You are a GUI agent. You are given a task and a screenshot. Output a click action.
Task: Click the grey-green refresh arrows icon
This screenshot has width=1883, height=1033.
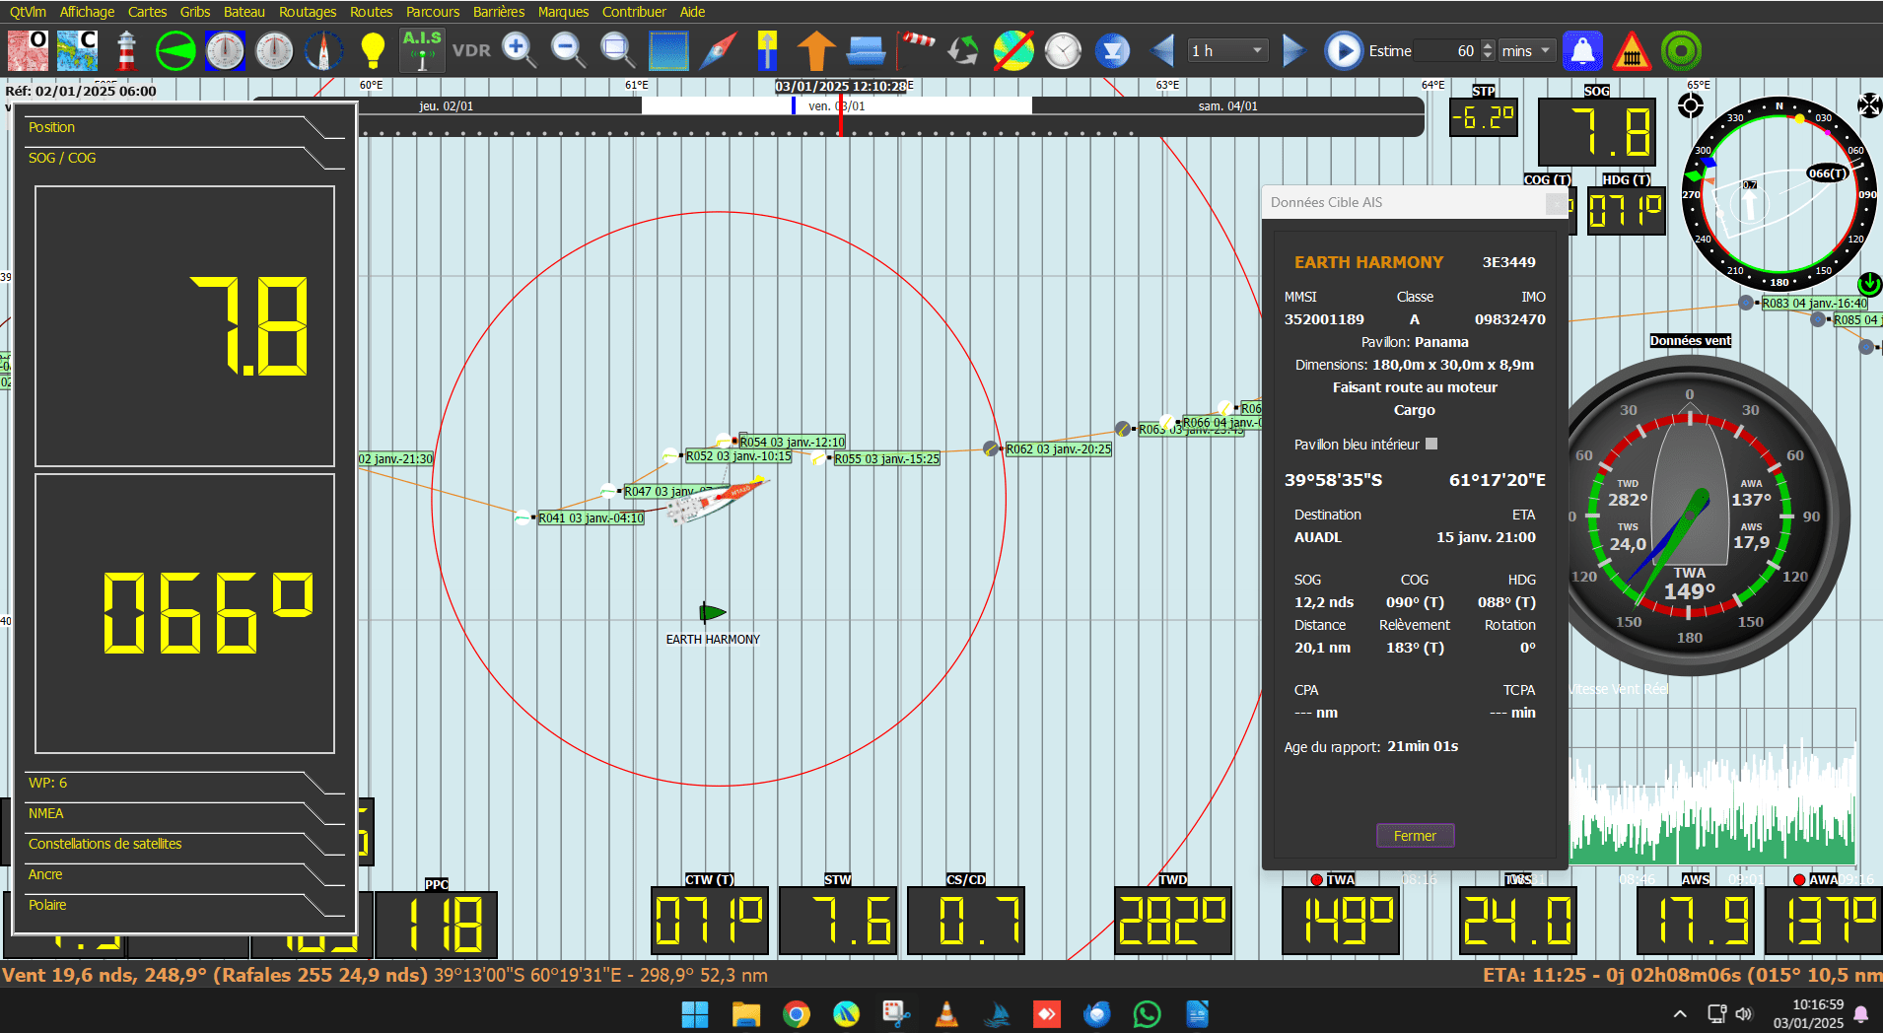pyautogui.click(x=963, y=50)
